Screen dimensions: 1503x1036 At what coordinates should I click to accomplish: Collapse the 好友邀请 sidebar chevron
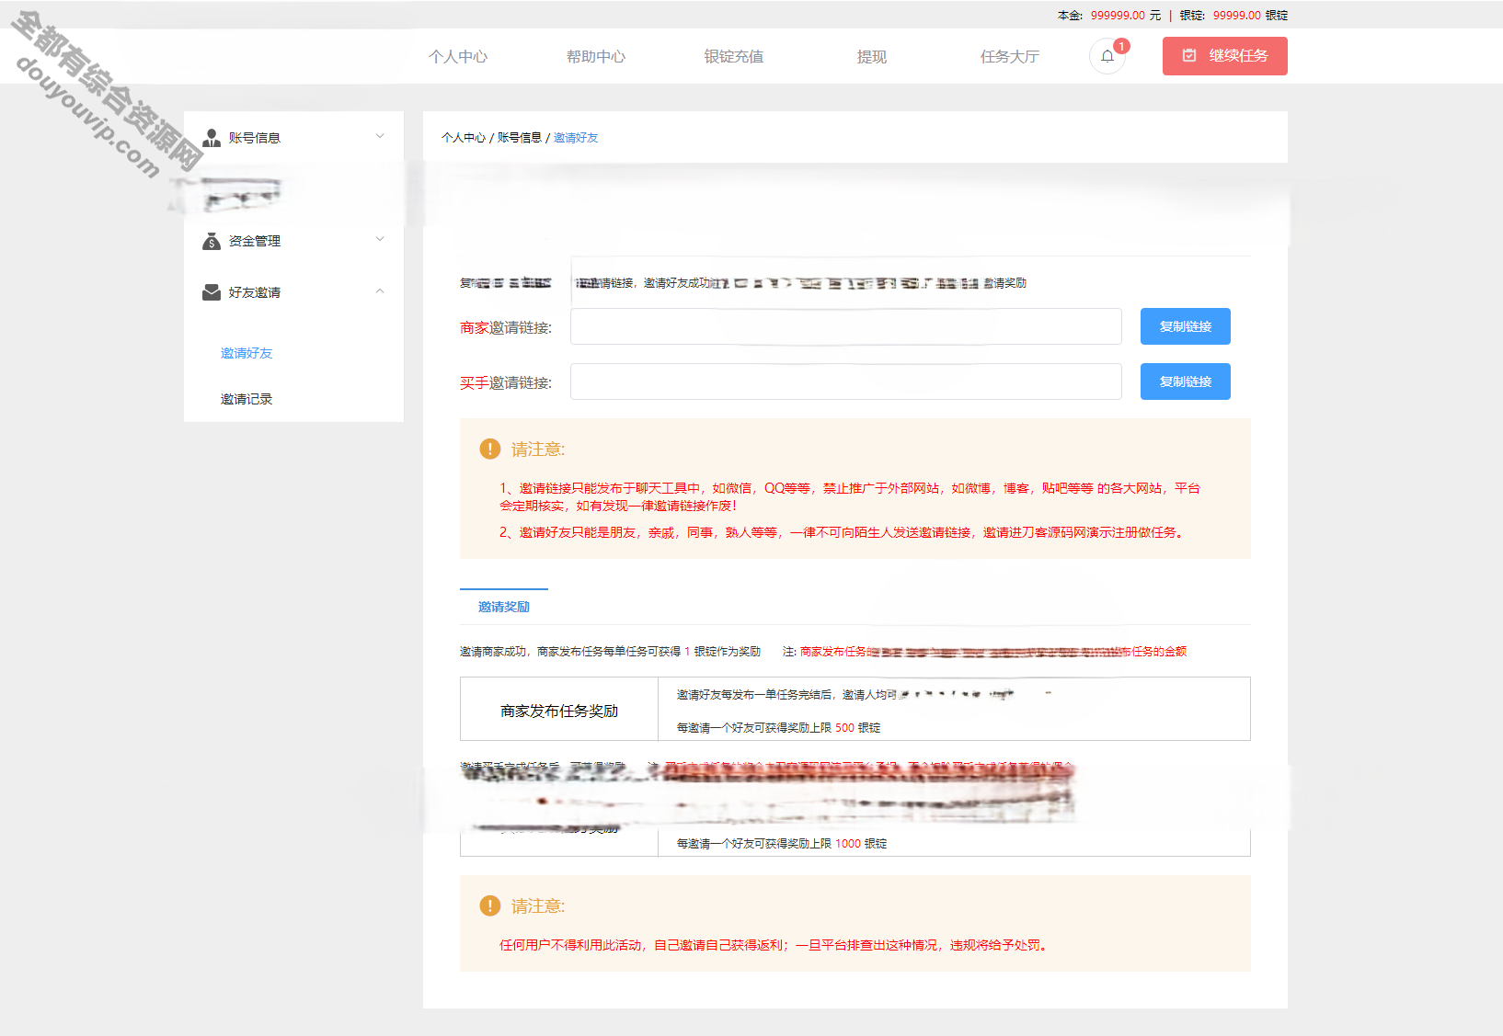pyautogui.click(x=380, y=291)
